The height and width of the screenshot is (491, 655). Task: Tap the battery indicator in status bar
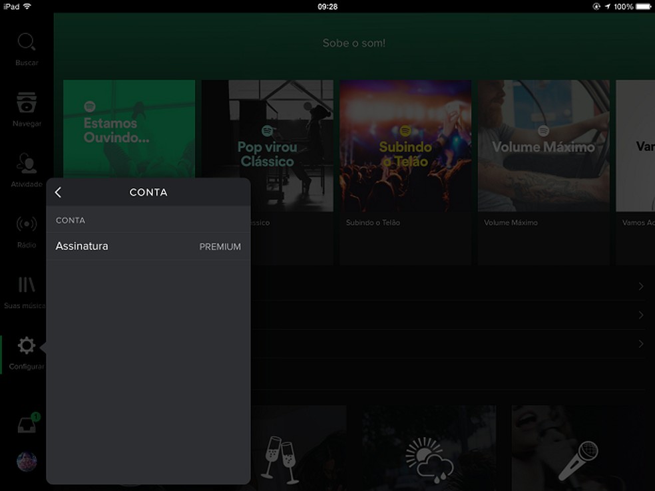[644, 6]
